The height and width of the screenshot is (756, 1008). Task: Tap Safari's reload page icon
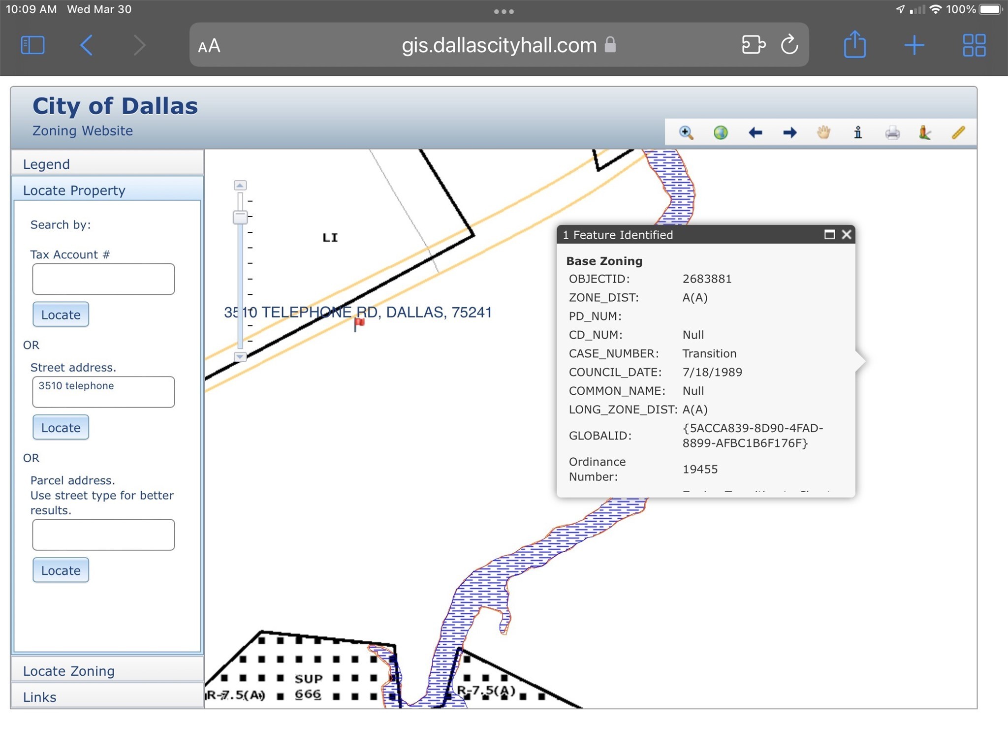pos(789,45)
